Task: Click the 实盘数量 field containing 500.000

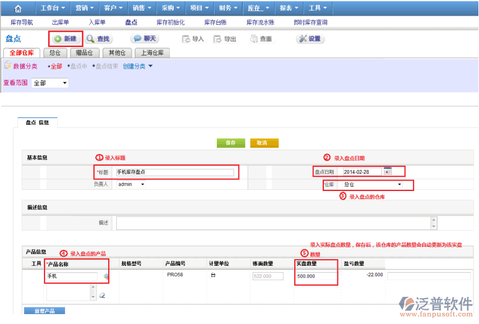Action: point(316,276)
